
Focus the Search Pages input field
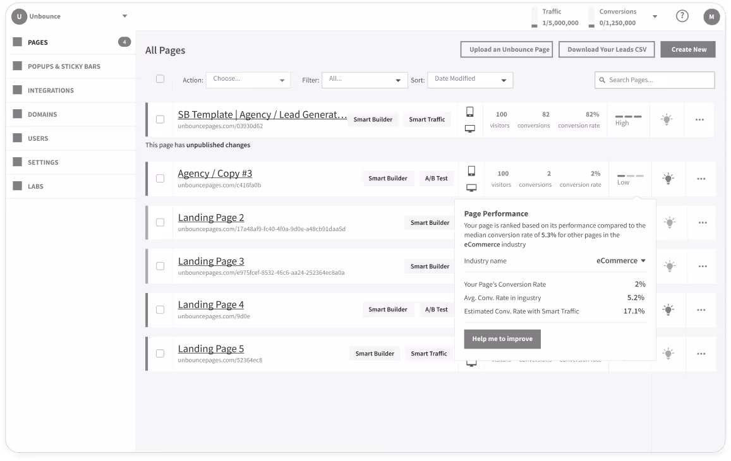click(x=655, y=80)
